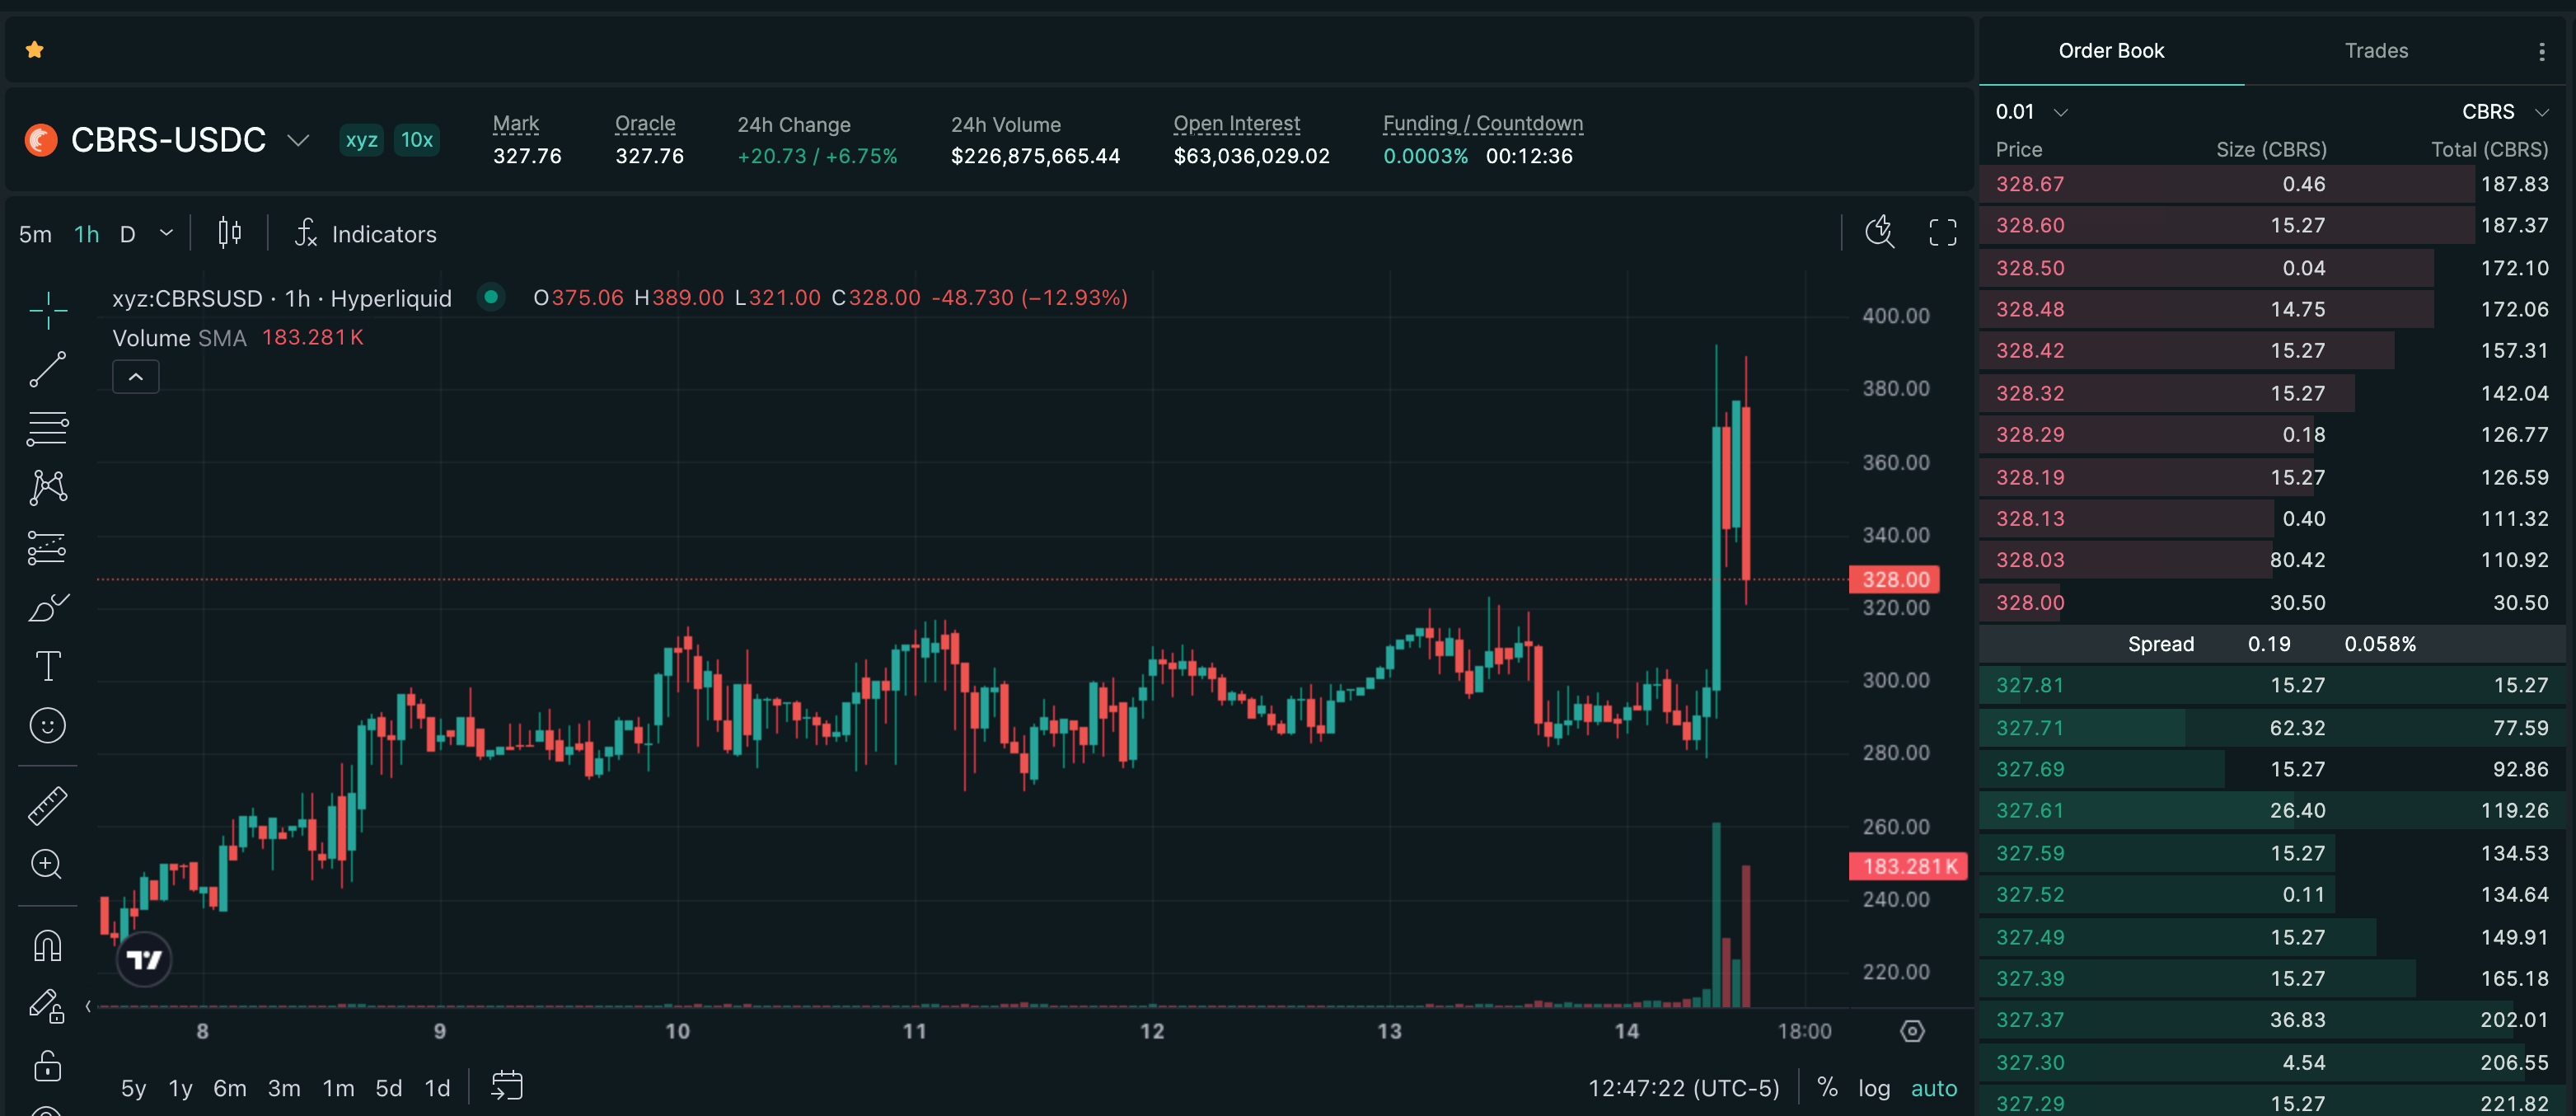Open the 0.01 price grouping dropdown
Image resolution: width=2576 pixels, height=1116 pixels.
point(2030,112)
